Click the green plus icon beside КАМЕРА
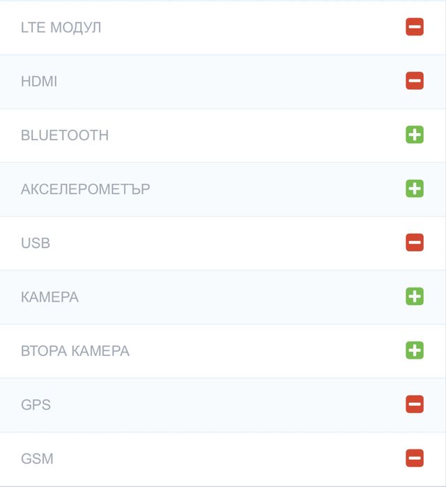This screenshot has height=487, width=446. [x=415, y=296]
